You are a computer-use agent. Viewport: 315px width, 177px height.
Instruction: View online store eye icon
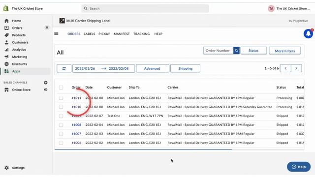[x=46, y=89]
